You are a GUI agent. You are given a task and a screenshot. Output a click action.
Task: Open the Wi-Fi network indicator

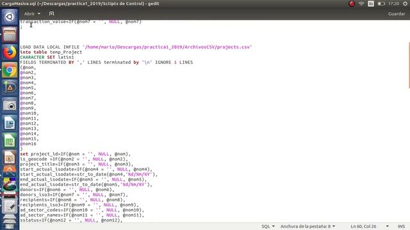pos(361,4)
